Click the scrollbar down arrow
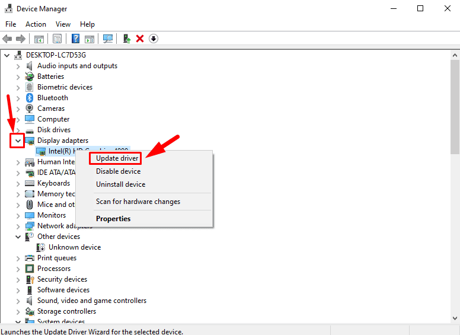The image size is (460, 335). pos(455,318)
